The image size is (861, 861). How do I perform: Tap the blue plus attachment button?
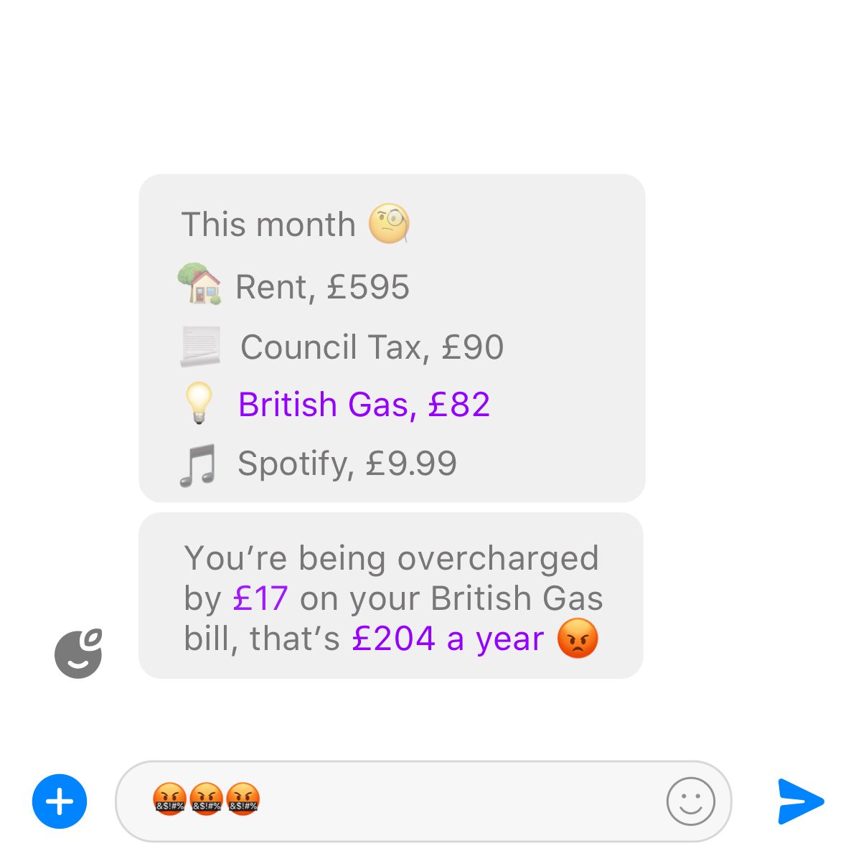pos(60,801)
